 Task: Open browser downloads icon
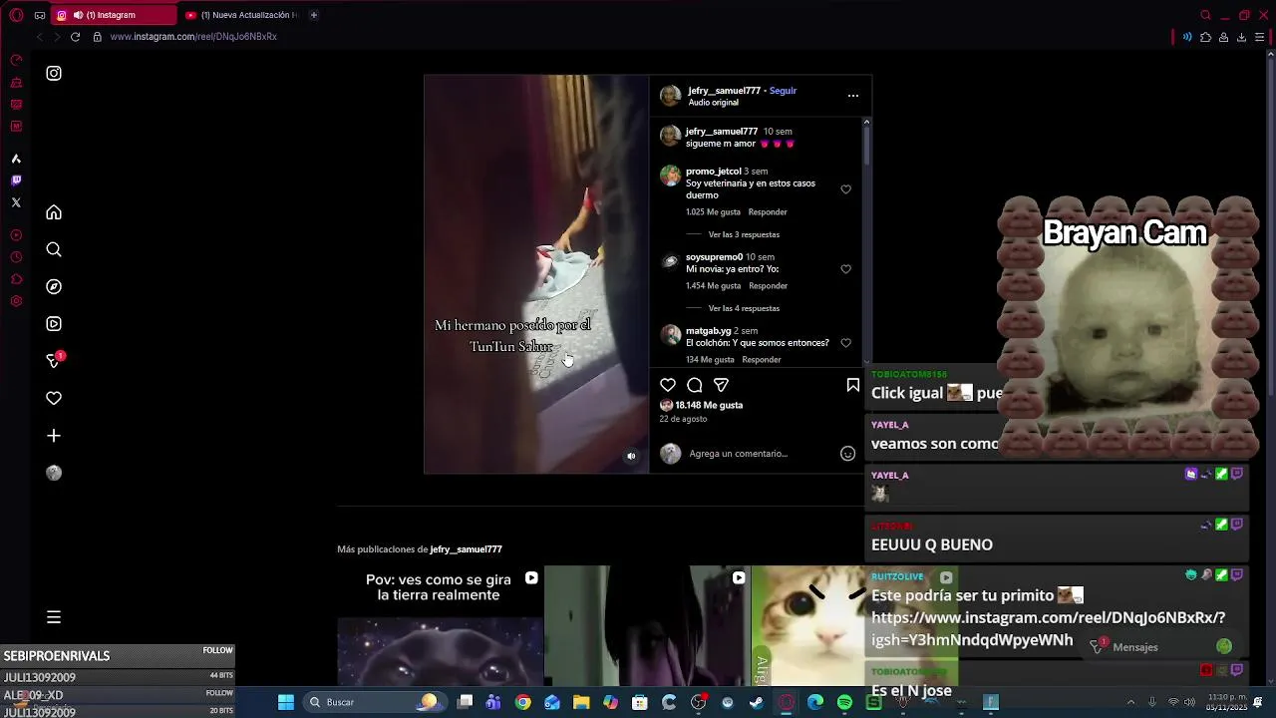click(1241, 37)
